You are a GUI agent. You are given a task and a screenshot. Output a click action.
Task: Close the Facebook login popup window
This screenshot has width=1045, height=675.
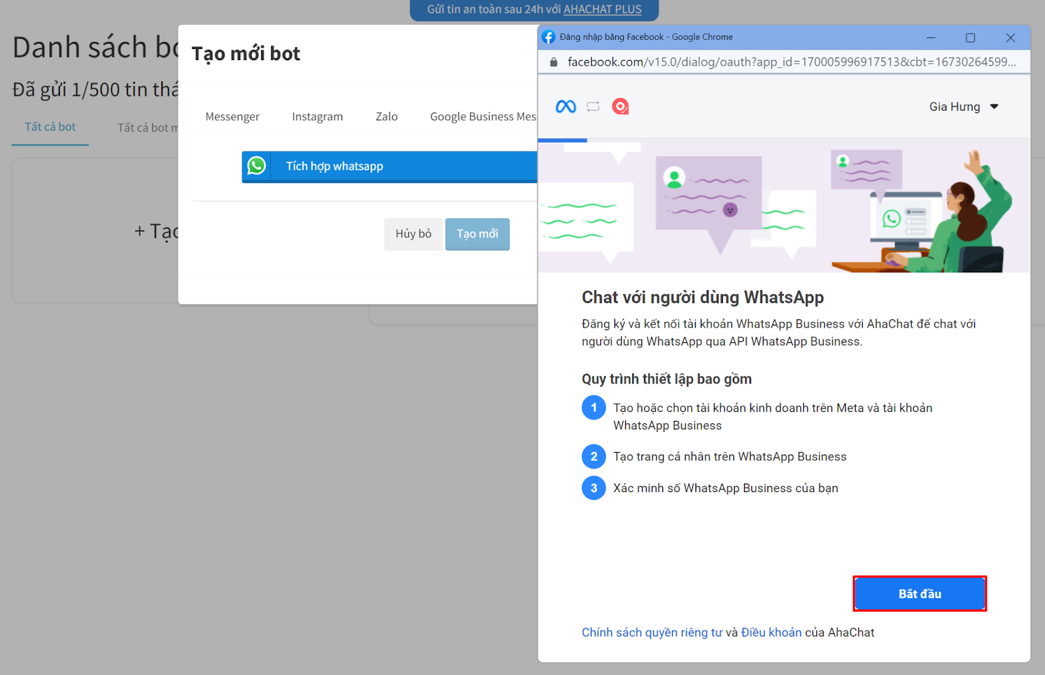click(1010, 37)
